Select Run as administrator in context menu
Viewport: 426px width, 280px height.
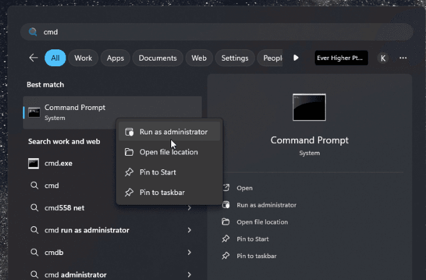[173, 132]
